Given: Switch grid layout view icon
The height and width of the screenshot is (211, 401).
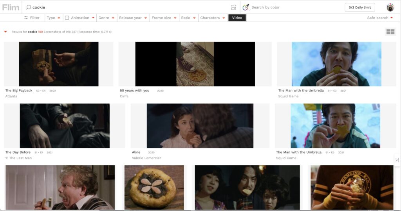Looking at the screenshot, I should (390, 32).
